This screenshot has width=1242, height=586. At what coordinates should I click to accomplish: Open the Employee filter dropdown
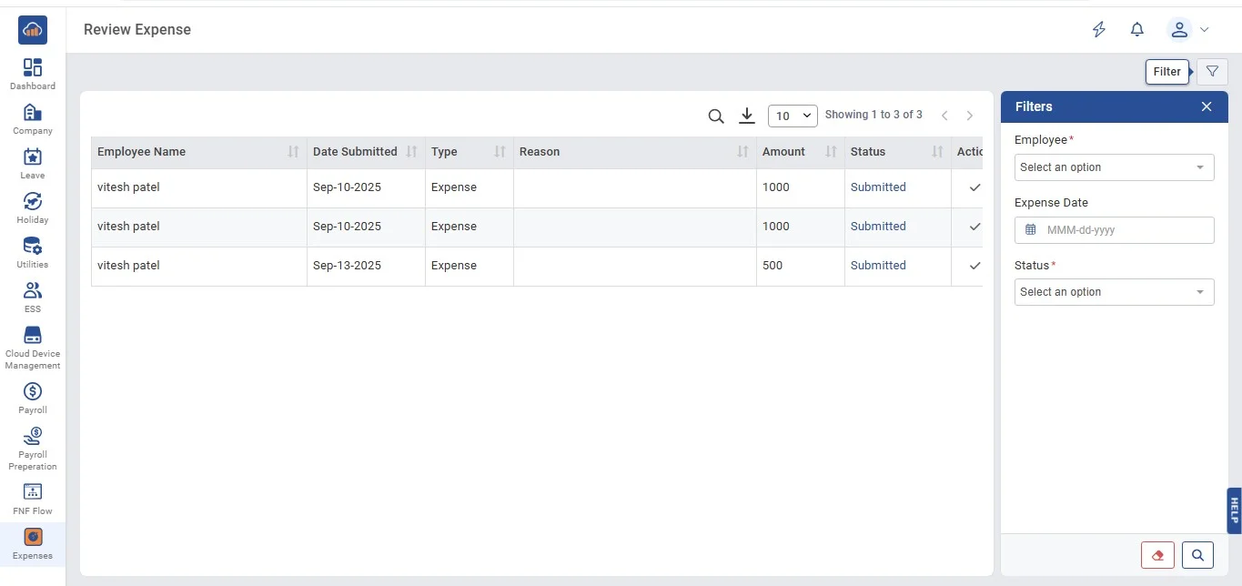(1114, 167)
